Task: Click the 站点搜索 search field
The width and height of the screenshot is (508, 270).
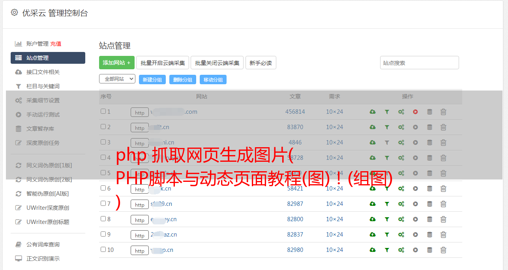Action: tap(420, 63)
